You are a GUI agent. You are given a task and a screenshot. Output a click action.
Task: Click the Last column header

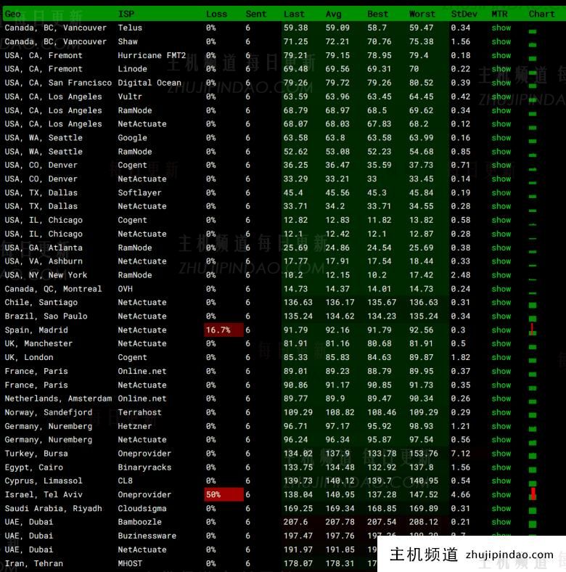click(x=294, y=15)
